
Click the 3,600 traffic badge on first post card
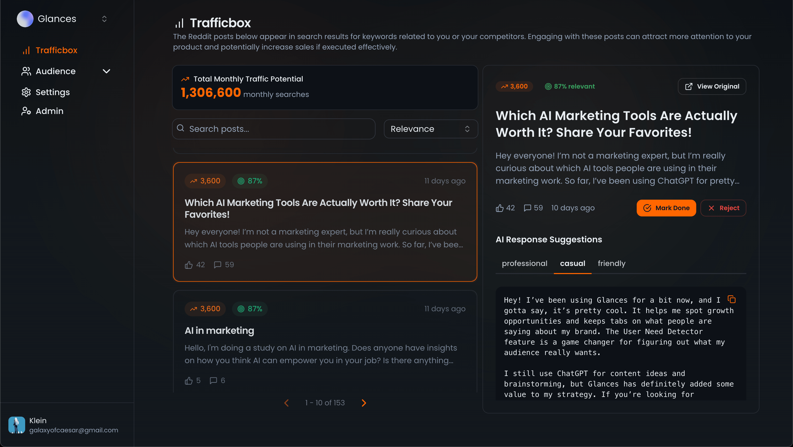(205, 181)
